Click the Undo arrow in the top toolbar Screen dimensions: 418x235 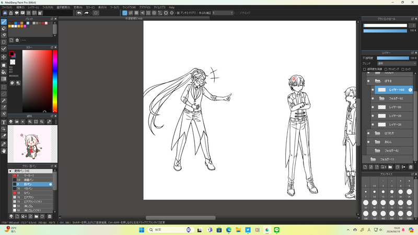coord(79,13)
